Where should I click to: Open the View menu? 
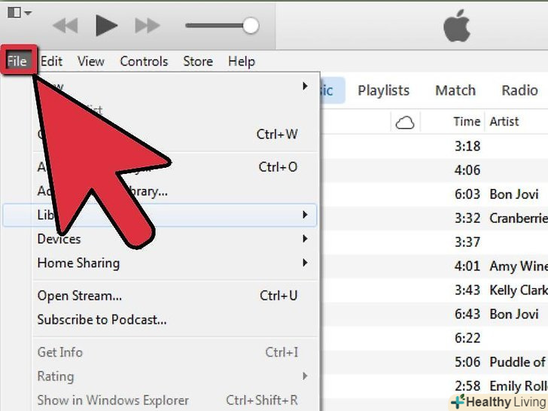pos(91,61)
